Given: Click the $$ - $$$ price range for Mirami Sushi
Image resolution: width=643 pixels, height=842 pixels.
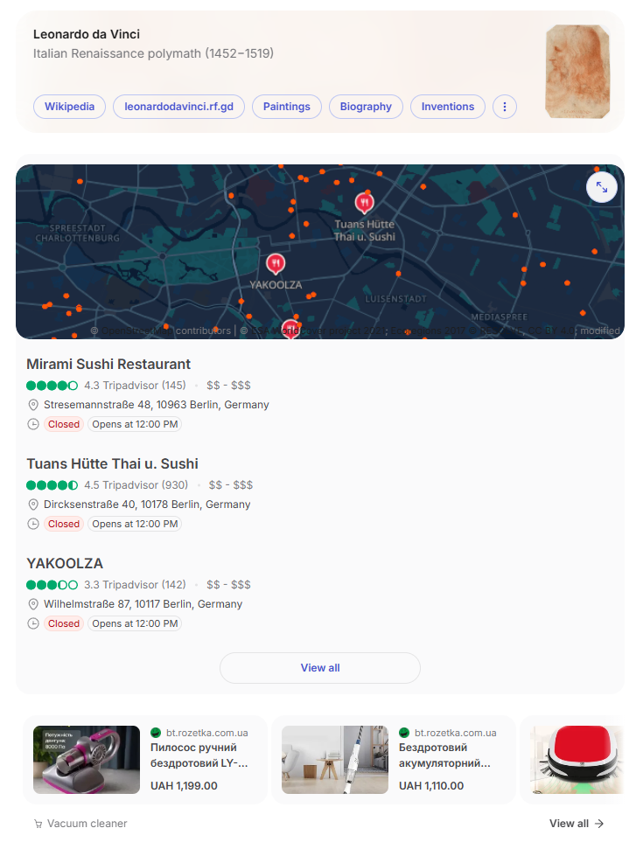Looking at the screenshot, I should [x=229, y=386].
